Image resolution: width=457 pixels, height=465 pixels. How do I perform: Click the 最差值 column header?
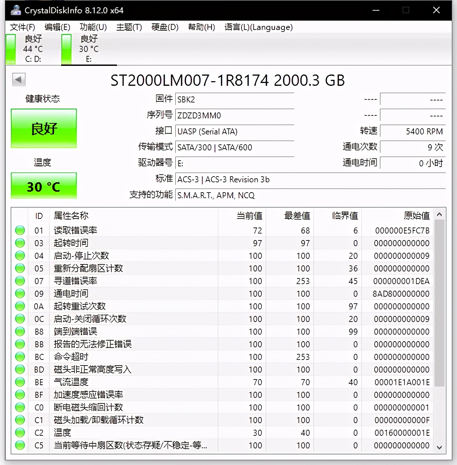coord(290,216)
